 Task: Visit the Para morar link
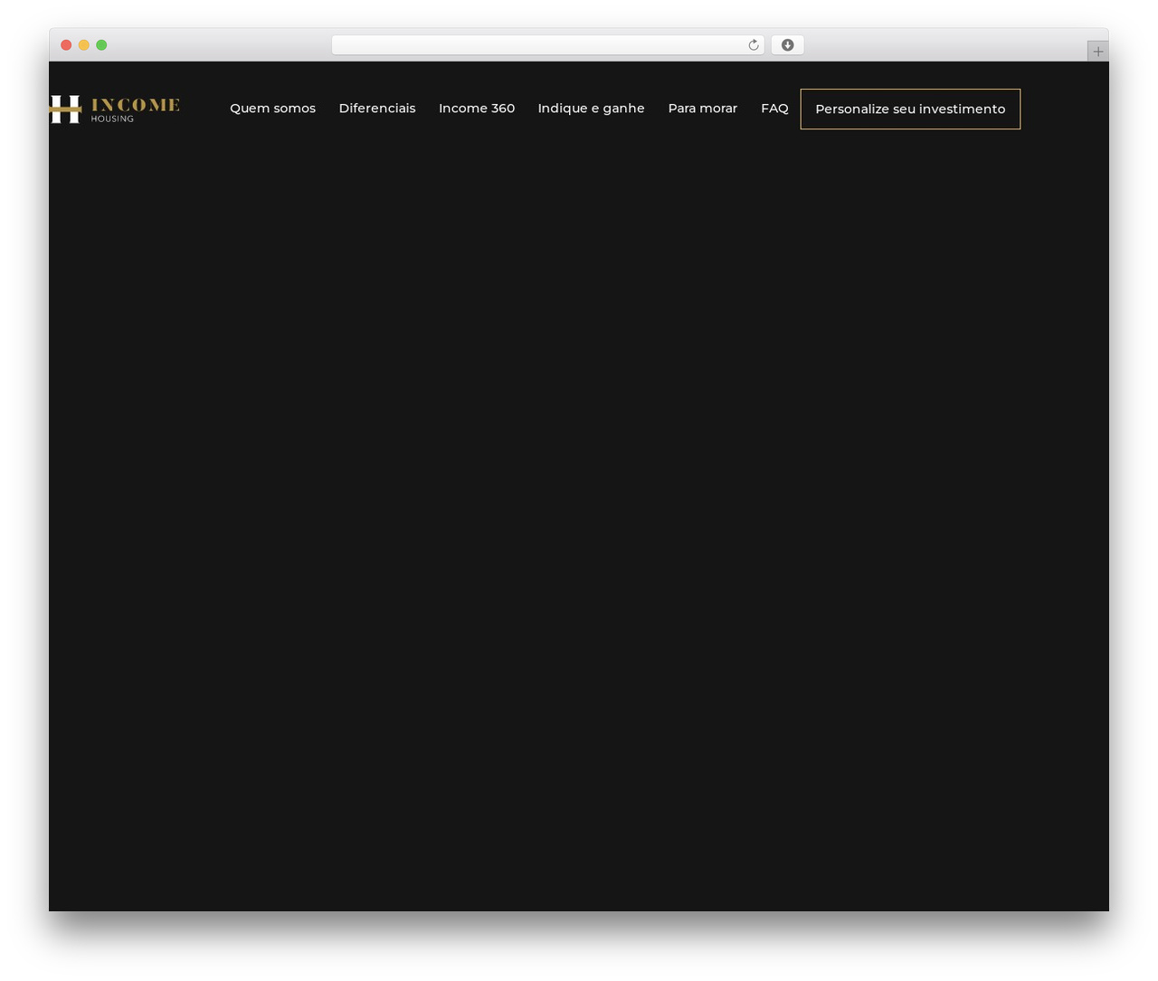(x=703, y=109)
